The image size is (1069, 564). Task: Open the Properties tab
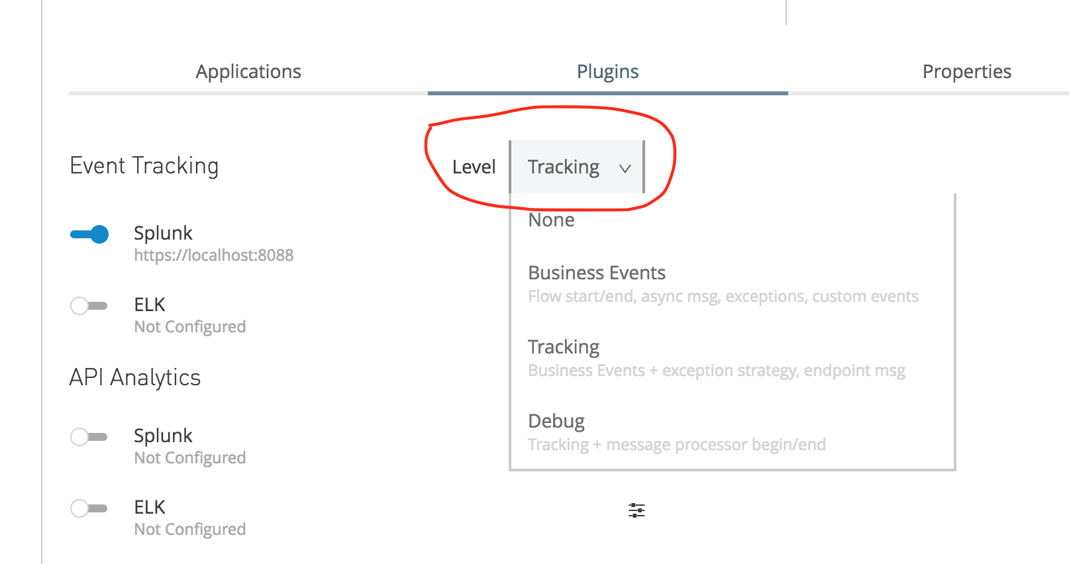click(966, 71)
